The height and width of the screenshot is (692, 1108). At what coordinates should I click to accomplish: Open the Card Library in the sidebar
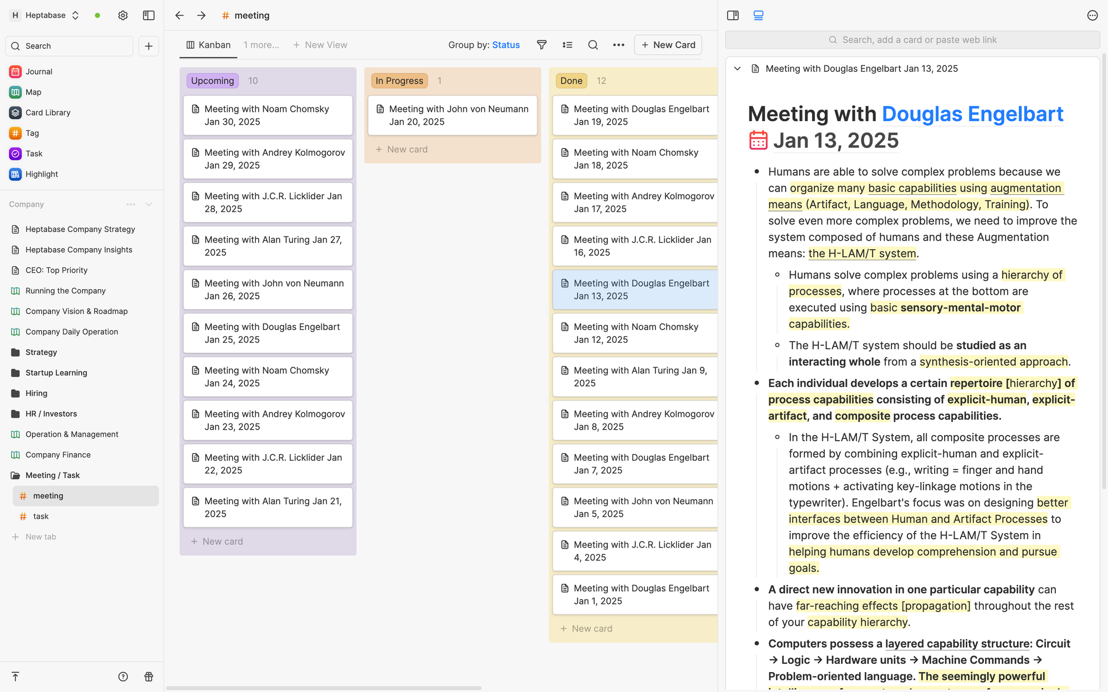click(48, 112)
